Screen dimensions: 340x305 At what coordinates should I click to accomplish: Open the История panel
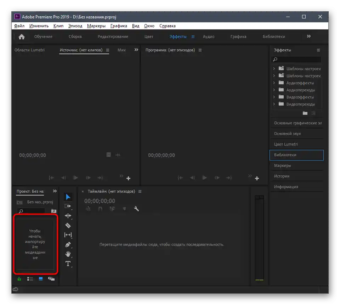click(x=282, y=176)
